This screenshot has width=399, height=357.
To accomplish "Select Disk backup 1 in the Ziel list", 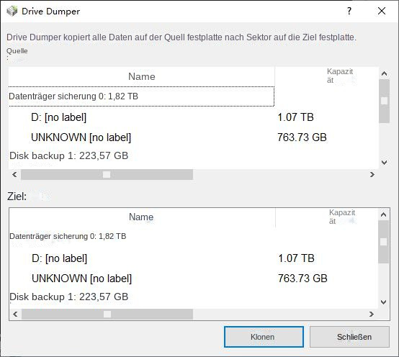I will click(68, 297).
